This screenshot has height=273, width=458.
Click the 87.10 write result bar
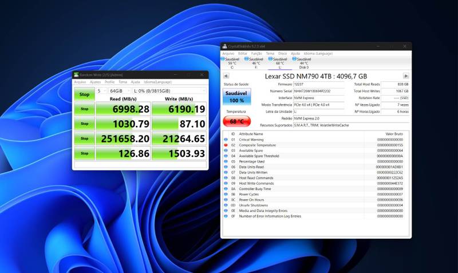179,124
